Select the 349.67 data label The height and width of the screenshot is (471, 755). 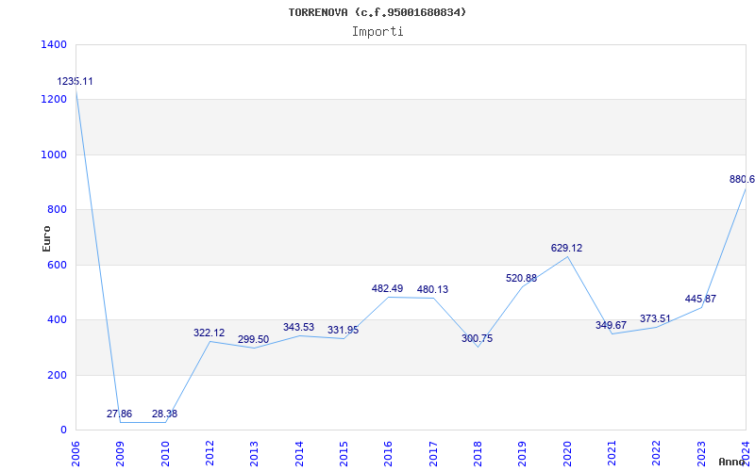click(611, 325)
